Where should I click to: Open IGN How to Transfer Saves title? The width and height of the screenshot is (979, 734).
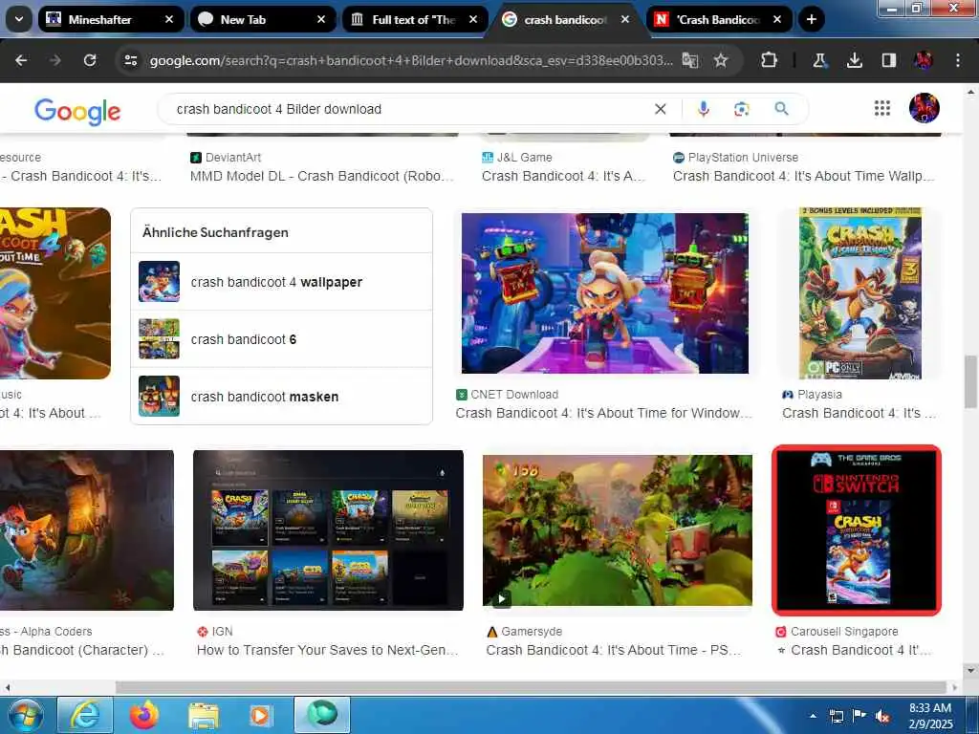pos(327,650)
